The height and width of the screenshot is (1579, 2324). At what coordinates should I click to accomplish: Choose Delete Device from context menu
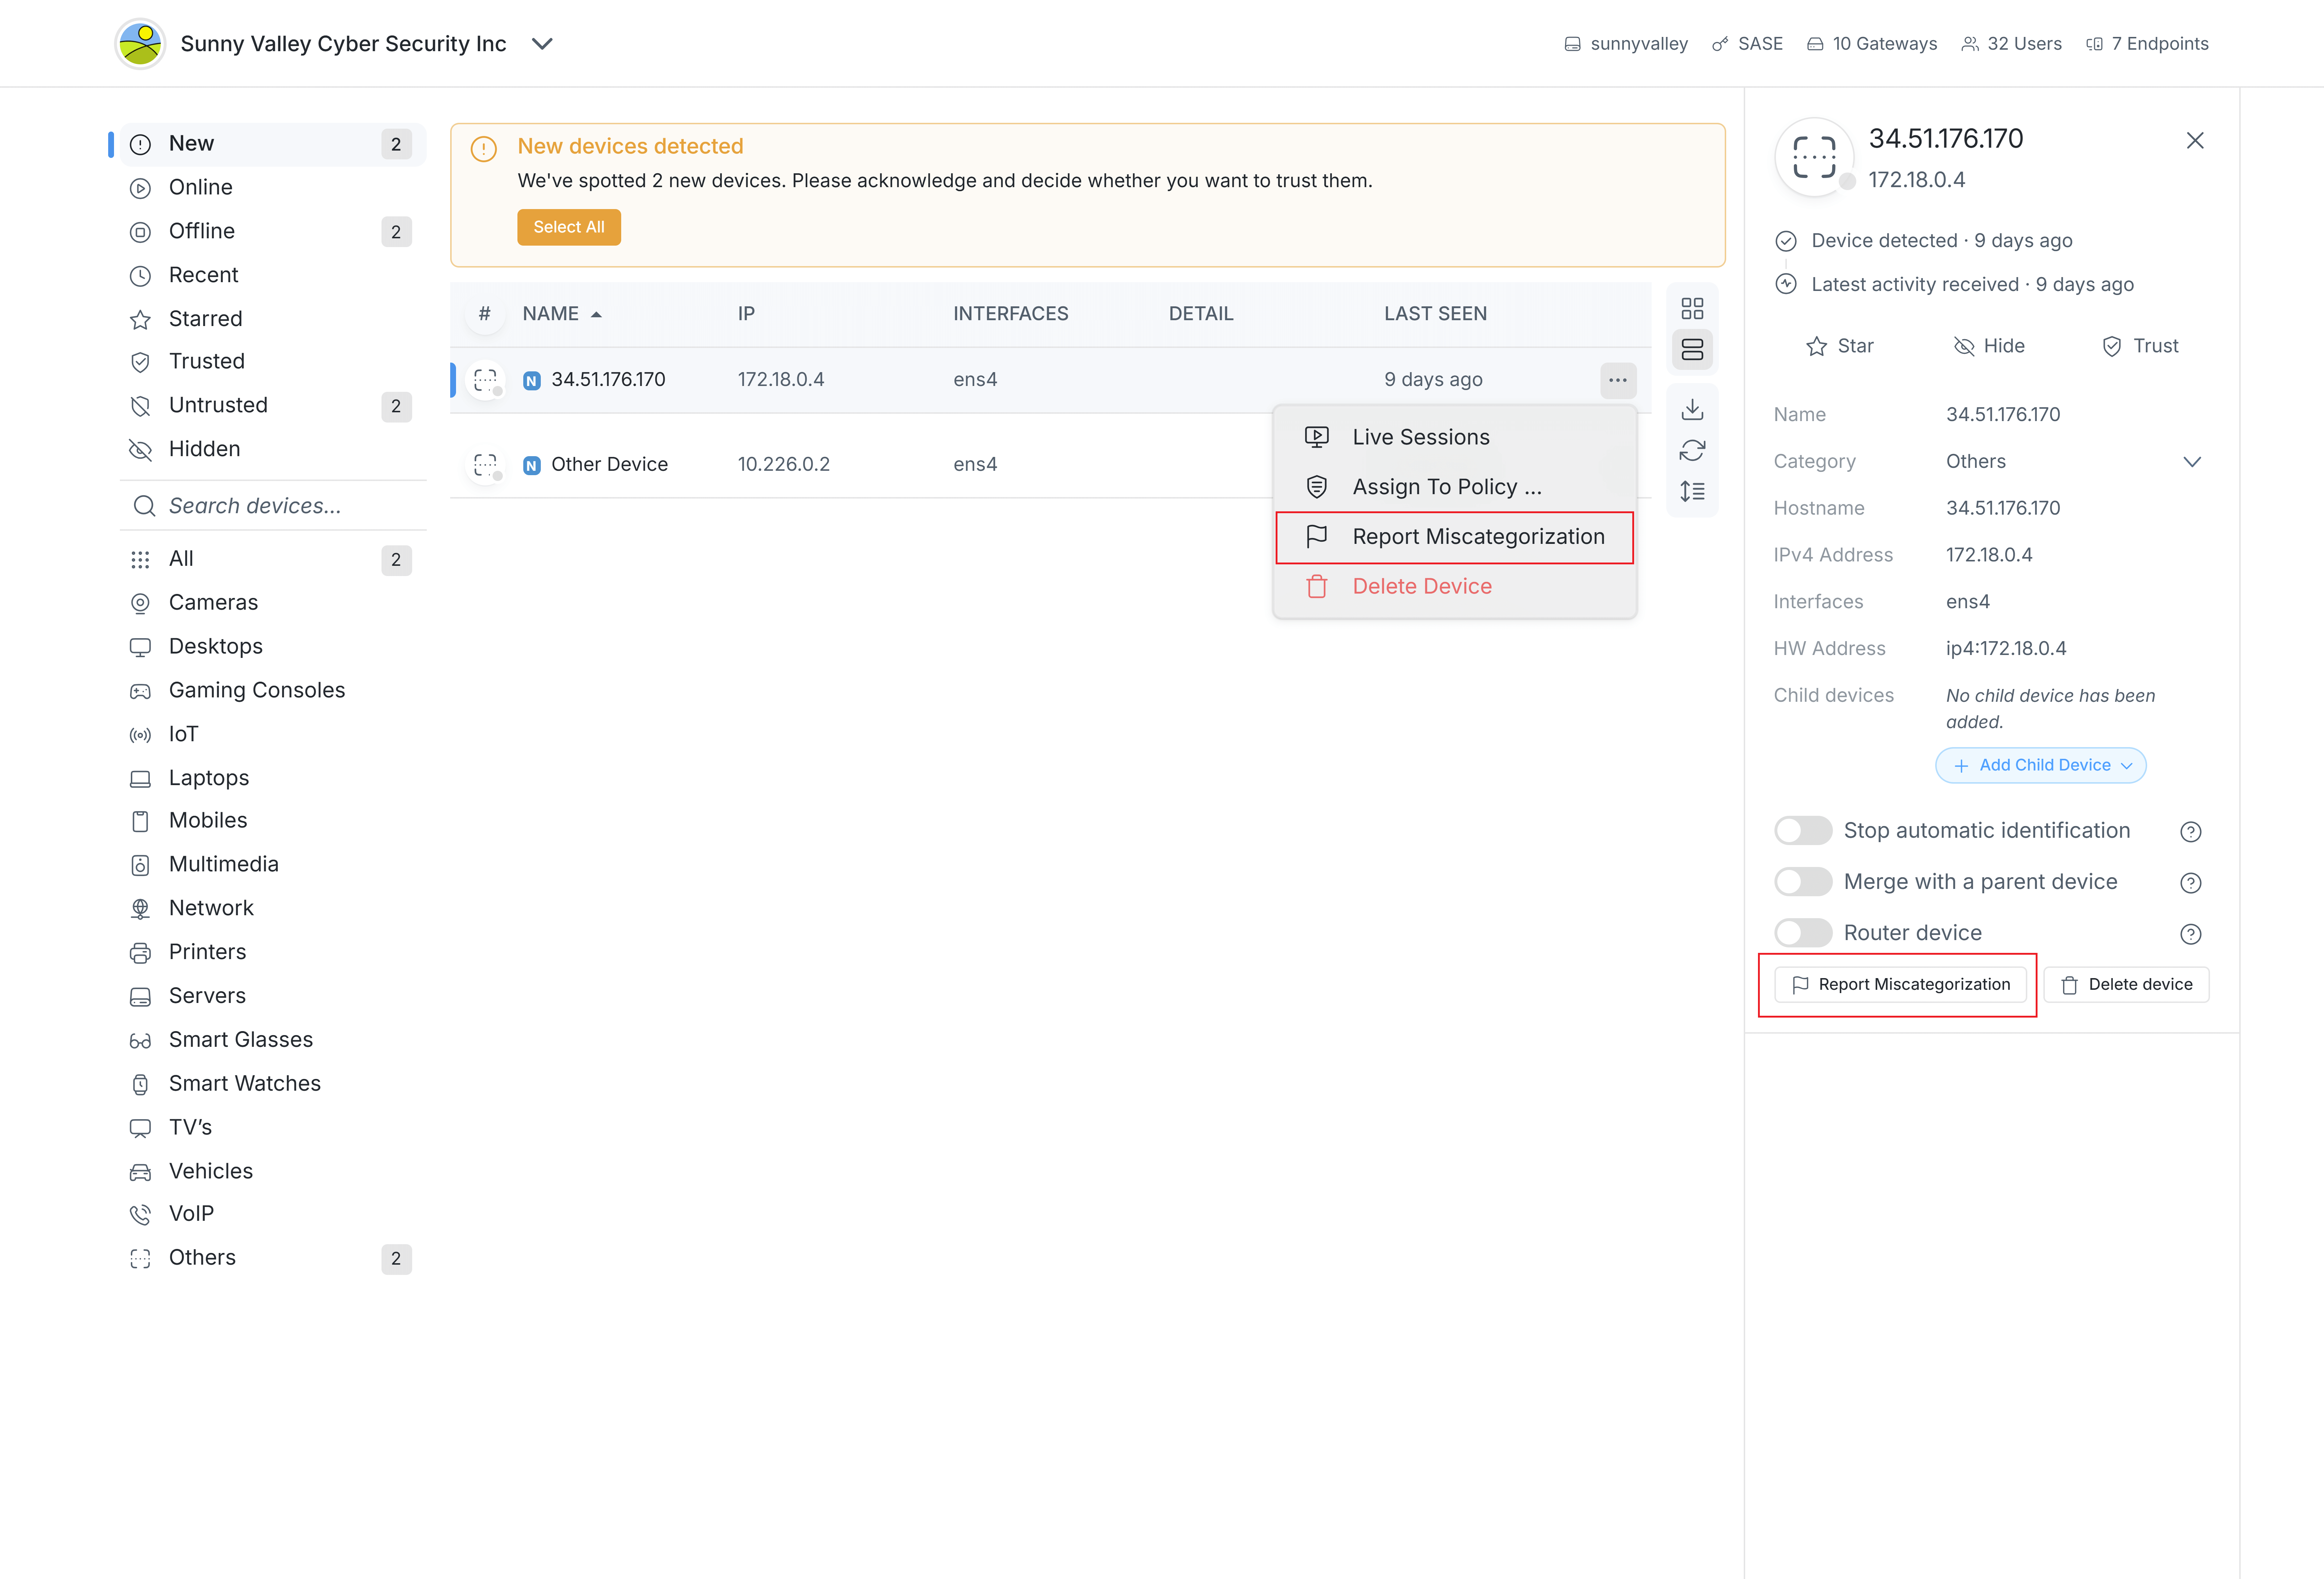[x=1455, y=587]
